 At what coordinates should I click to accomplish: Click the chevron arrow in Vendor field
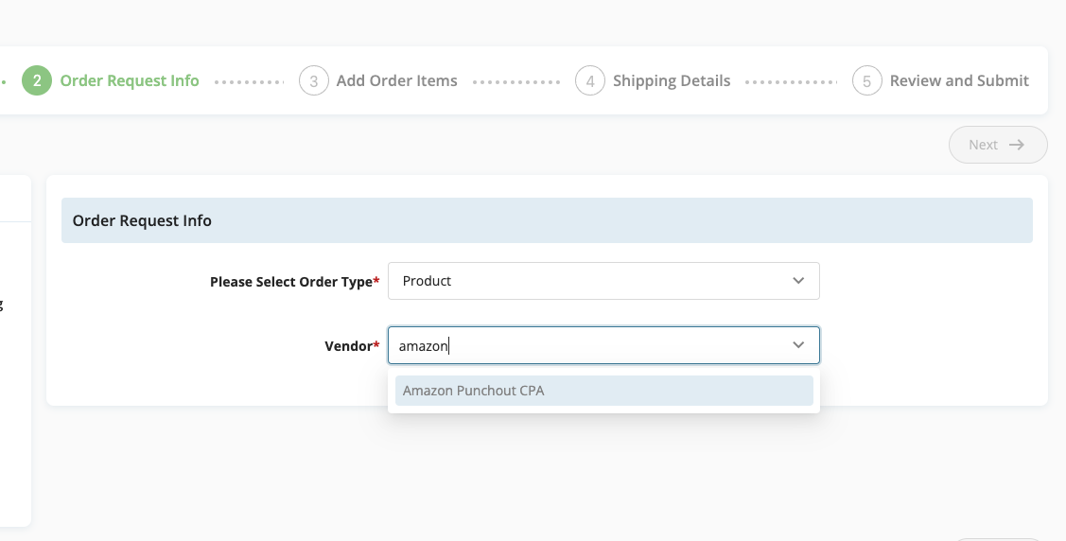click(x=798, y=345)
